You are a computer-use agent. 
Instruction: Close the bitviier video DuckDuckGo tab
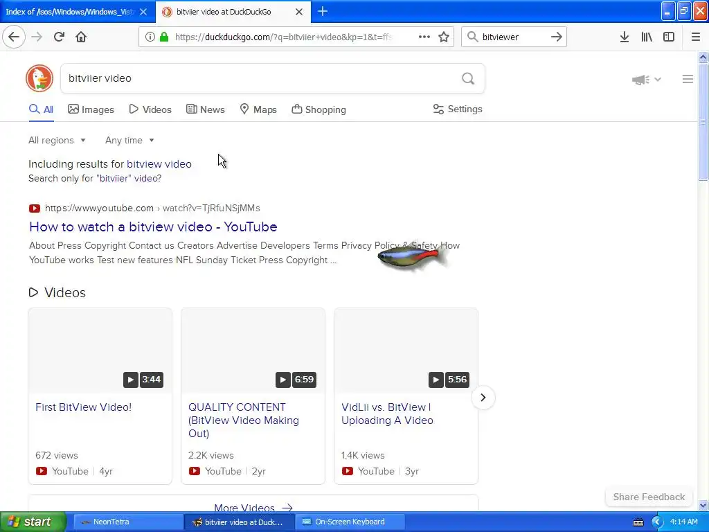pos(299,12)
